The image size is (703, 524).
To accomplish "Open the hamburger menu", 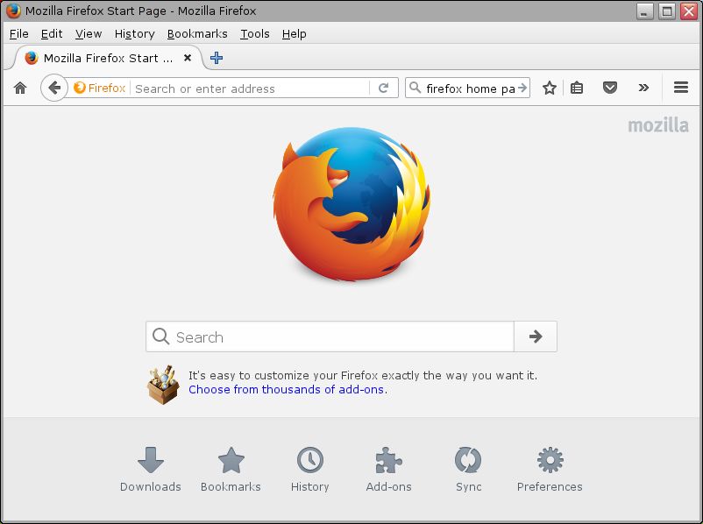I will click(681, 88).
